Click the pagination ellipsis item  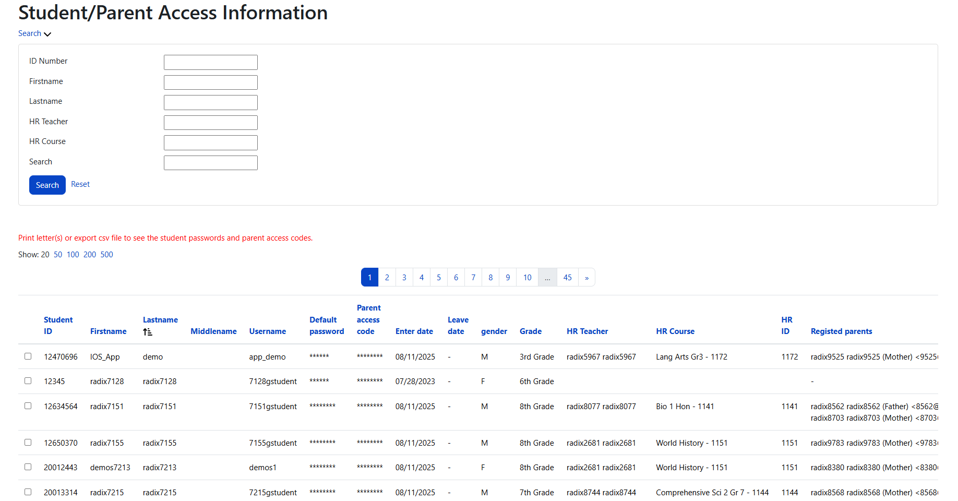547,278
